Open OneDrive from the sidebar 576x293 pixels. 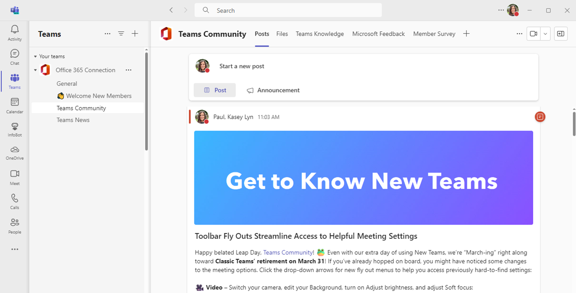(15, 153)
